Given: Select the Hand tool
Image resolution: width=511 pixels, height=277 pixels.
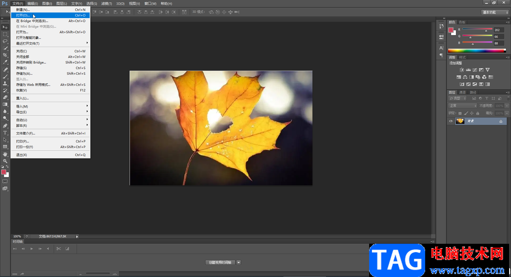Looking at the screenshot, I should (x=5, y=154).
